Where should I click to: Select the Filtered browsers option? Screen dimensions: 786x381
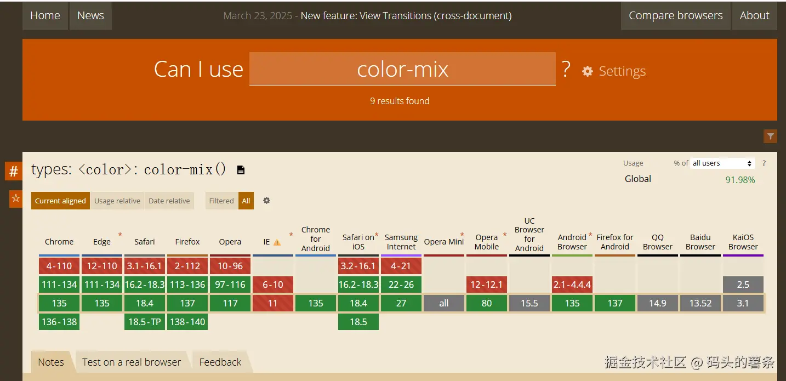click(221, 201)
